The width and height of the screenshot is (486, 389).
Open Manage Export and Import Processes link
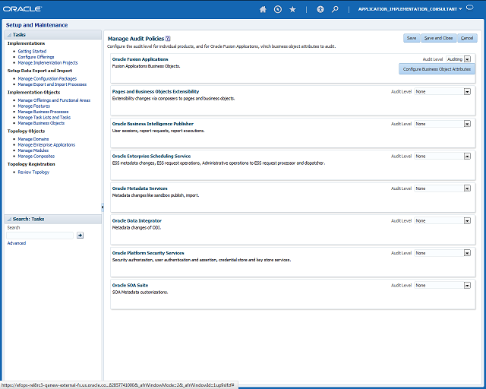[52, 84]
